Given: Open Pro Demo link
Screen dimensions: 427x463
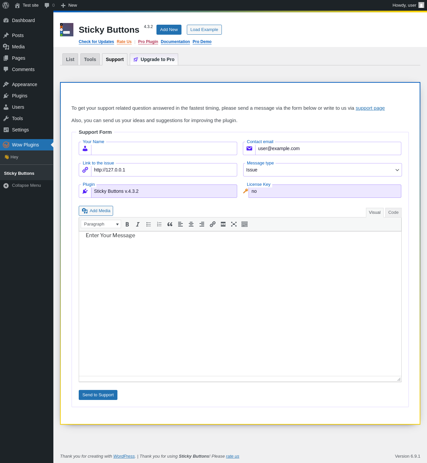Looking at the screenshot, I should click(x=202, y=42).
